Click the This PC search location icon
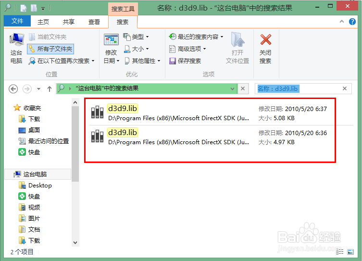Image resolution: width=362 pixels, height=261 pixels. click(16, 49)
